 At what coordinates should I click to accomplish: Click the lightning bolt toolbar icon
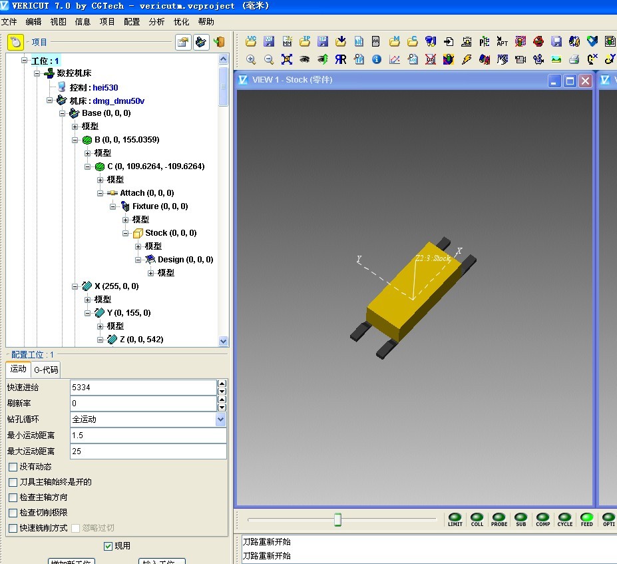(x=467, y=59)
